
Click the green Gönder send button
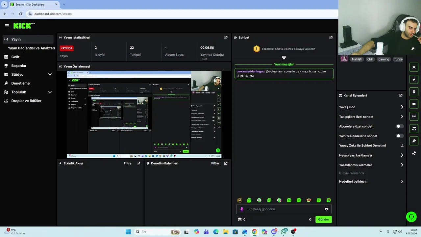tap(324, 220)
